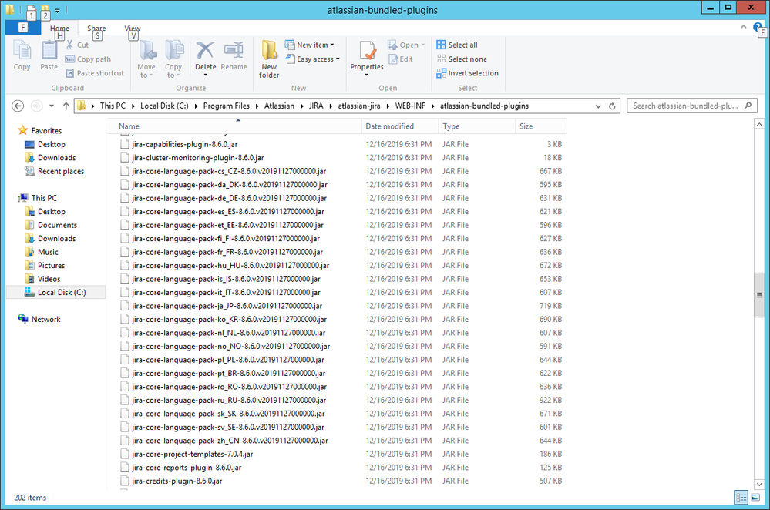770x510 pixels.
Task: Click the search atlassian-bundled-plugins box
Action: pyautogui.click(x=692, y=106)
